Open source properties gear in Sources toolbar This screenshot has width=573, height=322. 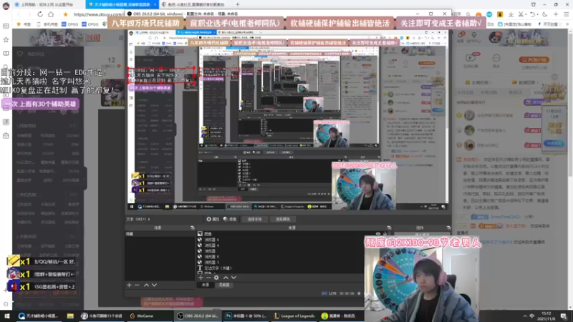click(216, 278)
